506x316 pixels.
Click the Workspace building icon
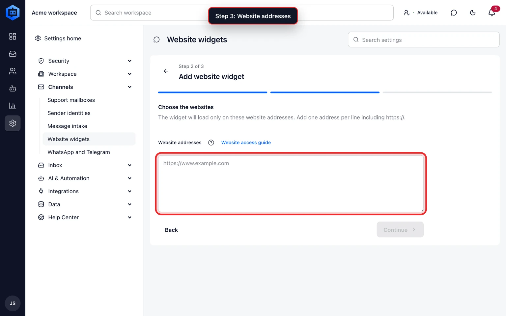tap(41, 74)
